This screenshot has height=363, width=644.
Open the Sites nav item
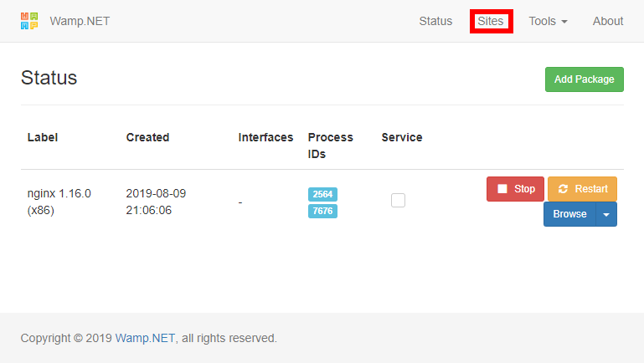click(x=491, y=21)
